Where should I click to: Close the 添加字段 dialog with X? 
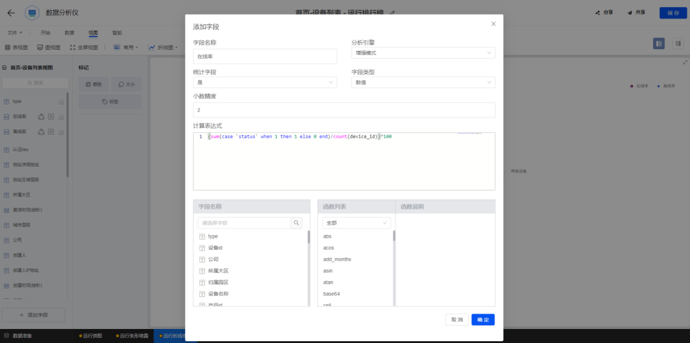(493, 24)
